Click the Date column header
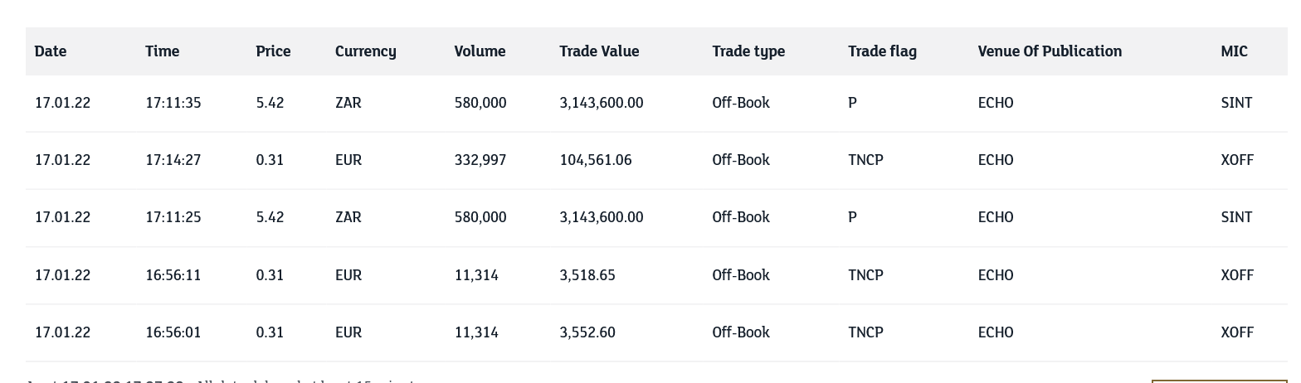 click(51, 51)
